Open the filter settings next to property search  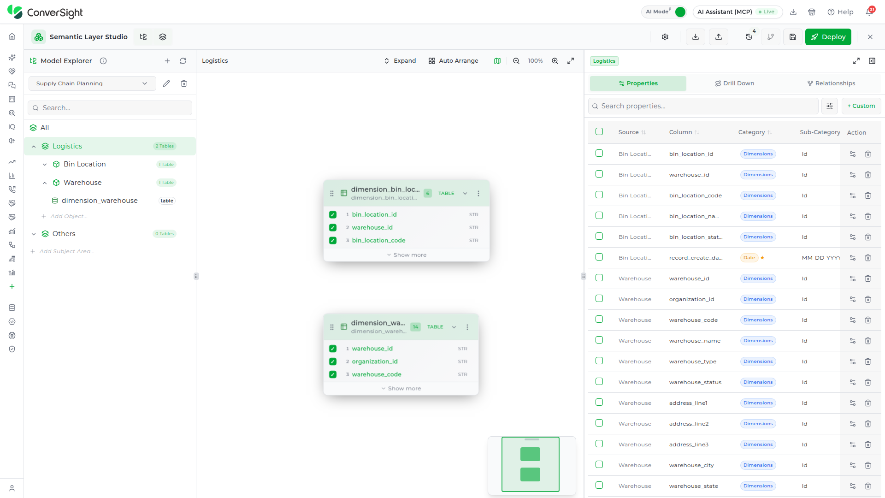[830, 106]
